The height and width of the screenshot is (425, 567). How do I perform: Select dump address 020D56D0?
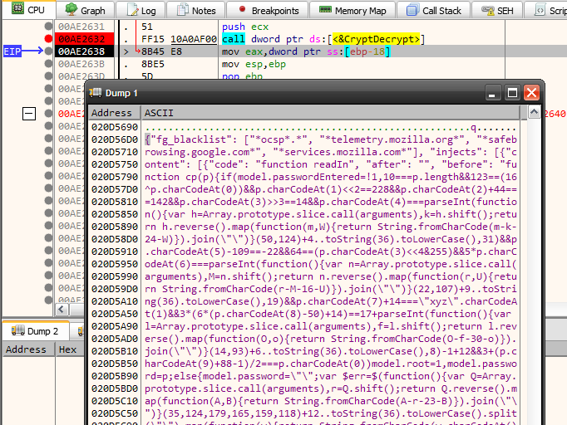(115, 139)
